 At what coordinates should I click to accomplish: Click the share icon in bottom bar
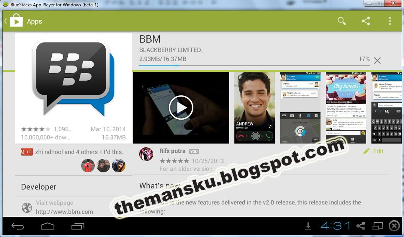click(x=361, y=226)
